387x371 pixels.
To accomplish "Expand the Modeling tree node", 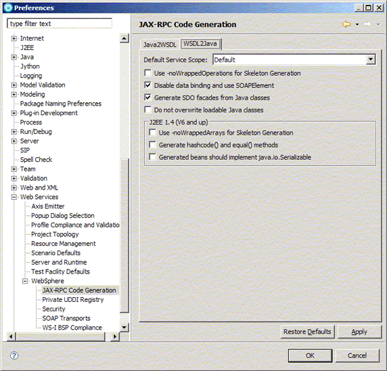I will click(14, 94).
